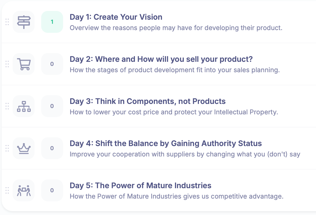Click the drag handle dots beside Day 3
This screenshot has width=316, height=215.
7,106
